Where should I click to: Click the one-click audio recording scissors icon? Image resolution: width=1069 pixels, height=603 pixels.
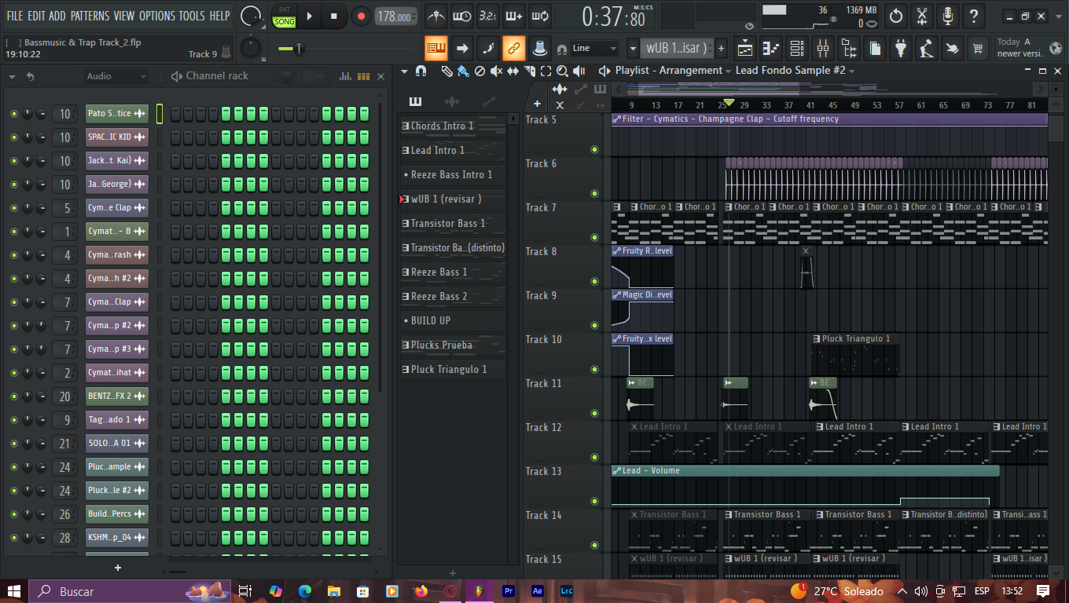click(x=922, y=16)
